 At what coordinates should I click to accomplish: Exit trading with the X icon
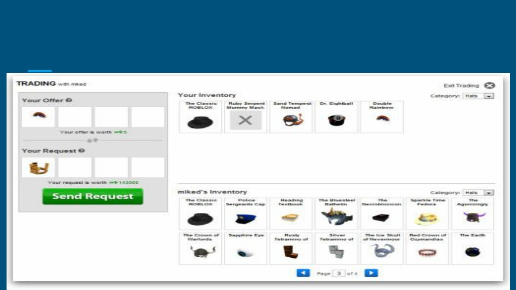[490, 86]
